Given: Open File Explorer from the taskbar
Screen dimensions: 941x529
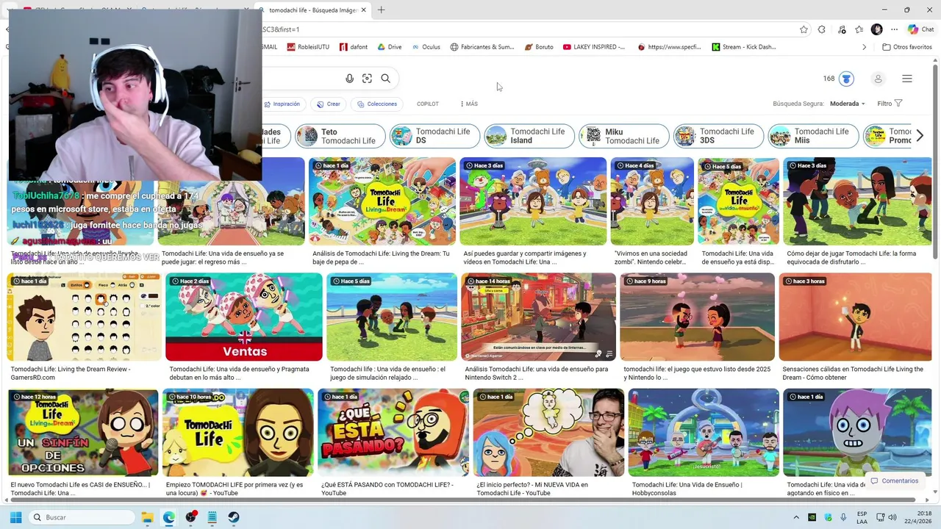Looking at the screenshot, I should tap(147, 517).
